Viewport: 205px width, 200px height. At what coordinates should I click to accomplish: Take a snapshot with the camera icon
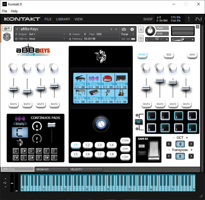coord(124,29)
